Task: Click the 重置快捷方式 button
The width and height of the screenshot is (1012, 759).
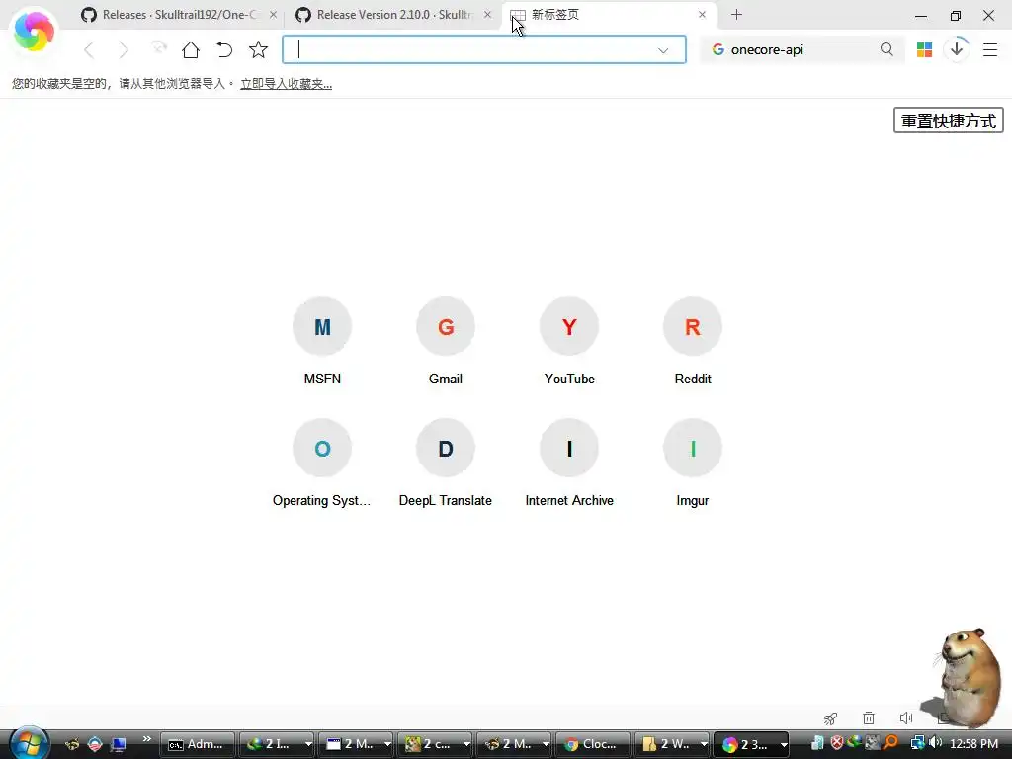Action: tap(948, 121)
